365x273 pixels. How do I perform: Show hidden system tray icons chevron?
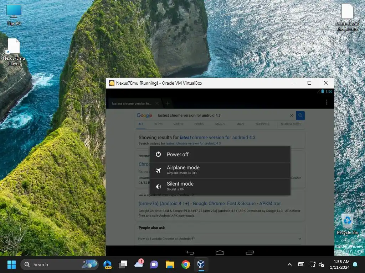[290, 264]
